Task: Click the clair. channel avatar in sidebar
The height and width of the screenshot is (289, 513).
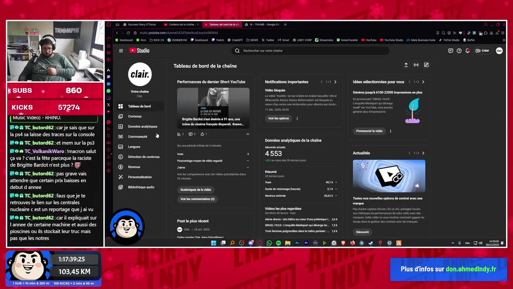Action: pos(139,74)
